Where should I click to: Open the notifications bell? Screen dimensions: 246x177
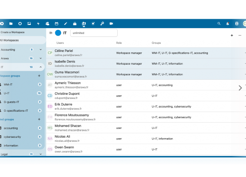pyautogui.click(x=228, y=24)
